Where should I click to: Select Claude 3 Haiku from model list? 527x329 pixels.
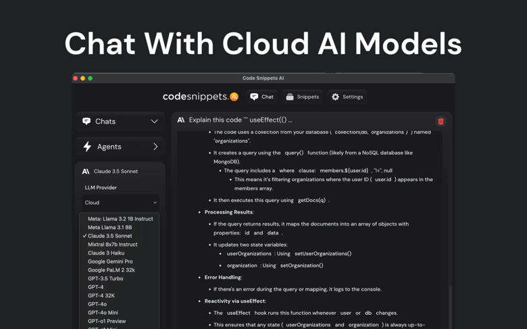[105, 253]
